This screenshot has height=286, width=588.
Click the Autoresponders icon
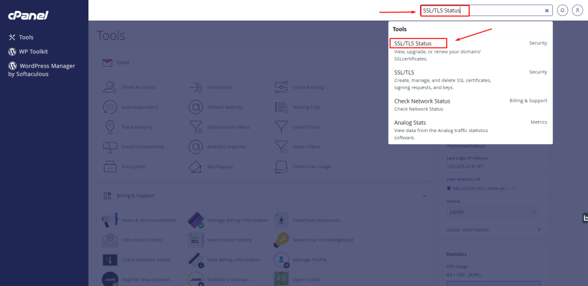110,107
